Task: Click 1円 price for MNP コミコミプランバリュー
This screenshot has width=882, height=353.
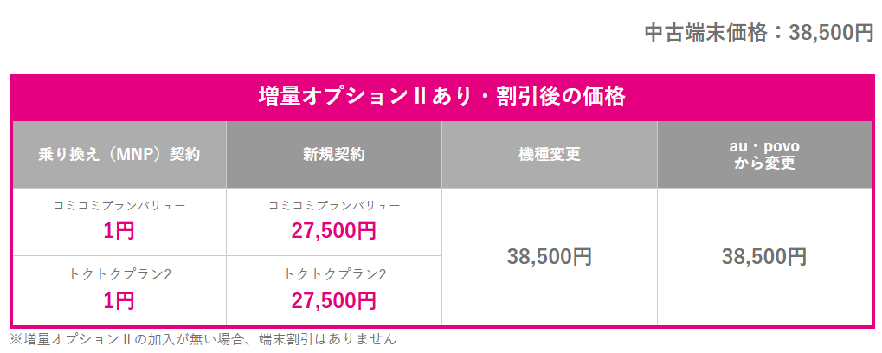Action: (x=119, y=231)
